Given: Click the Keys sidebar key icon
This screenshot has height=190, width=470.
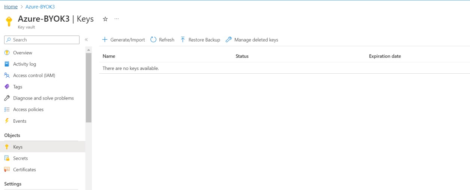Looking at the screenshot, I should coord(7,147).
